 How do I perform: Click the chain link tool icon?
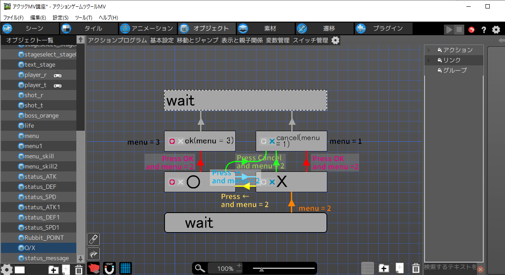click(x=93, y=239)
